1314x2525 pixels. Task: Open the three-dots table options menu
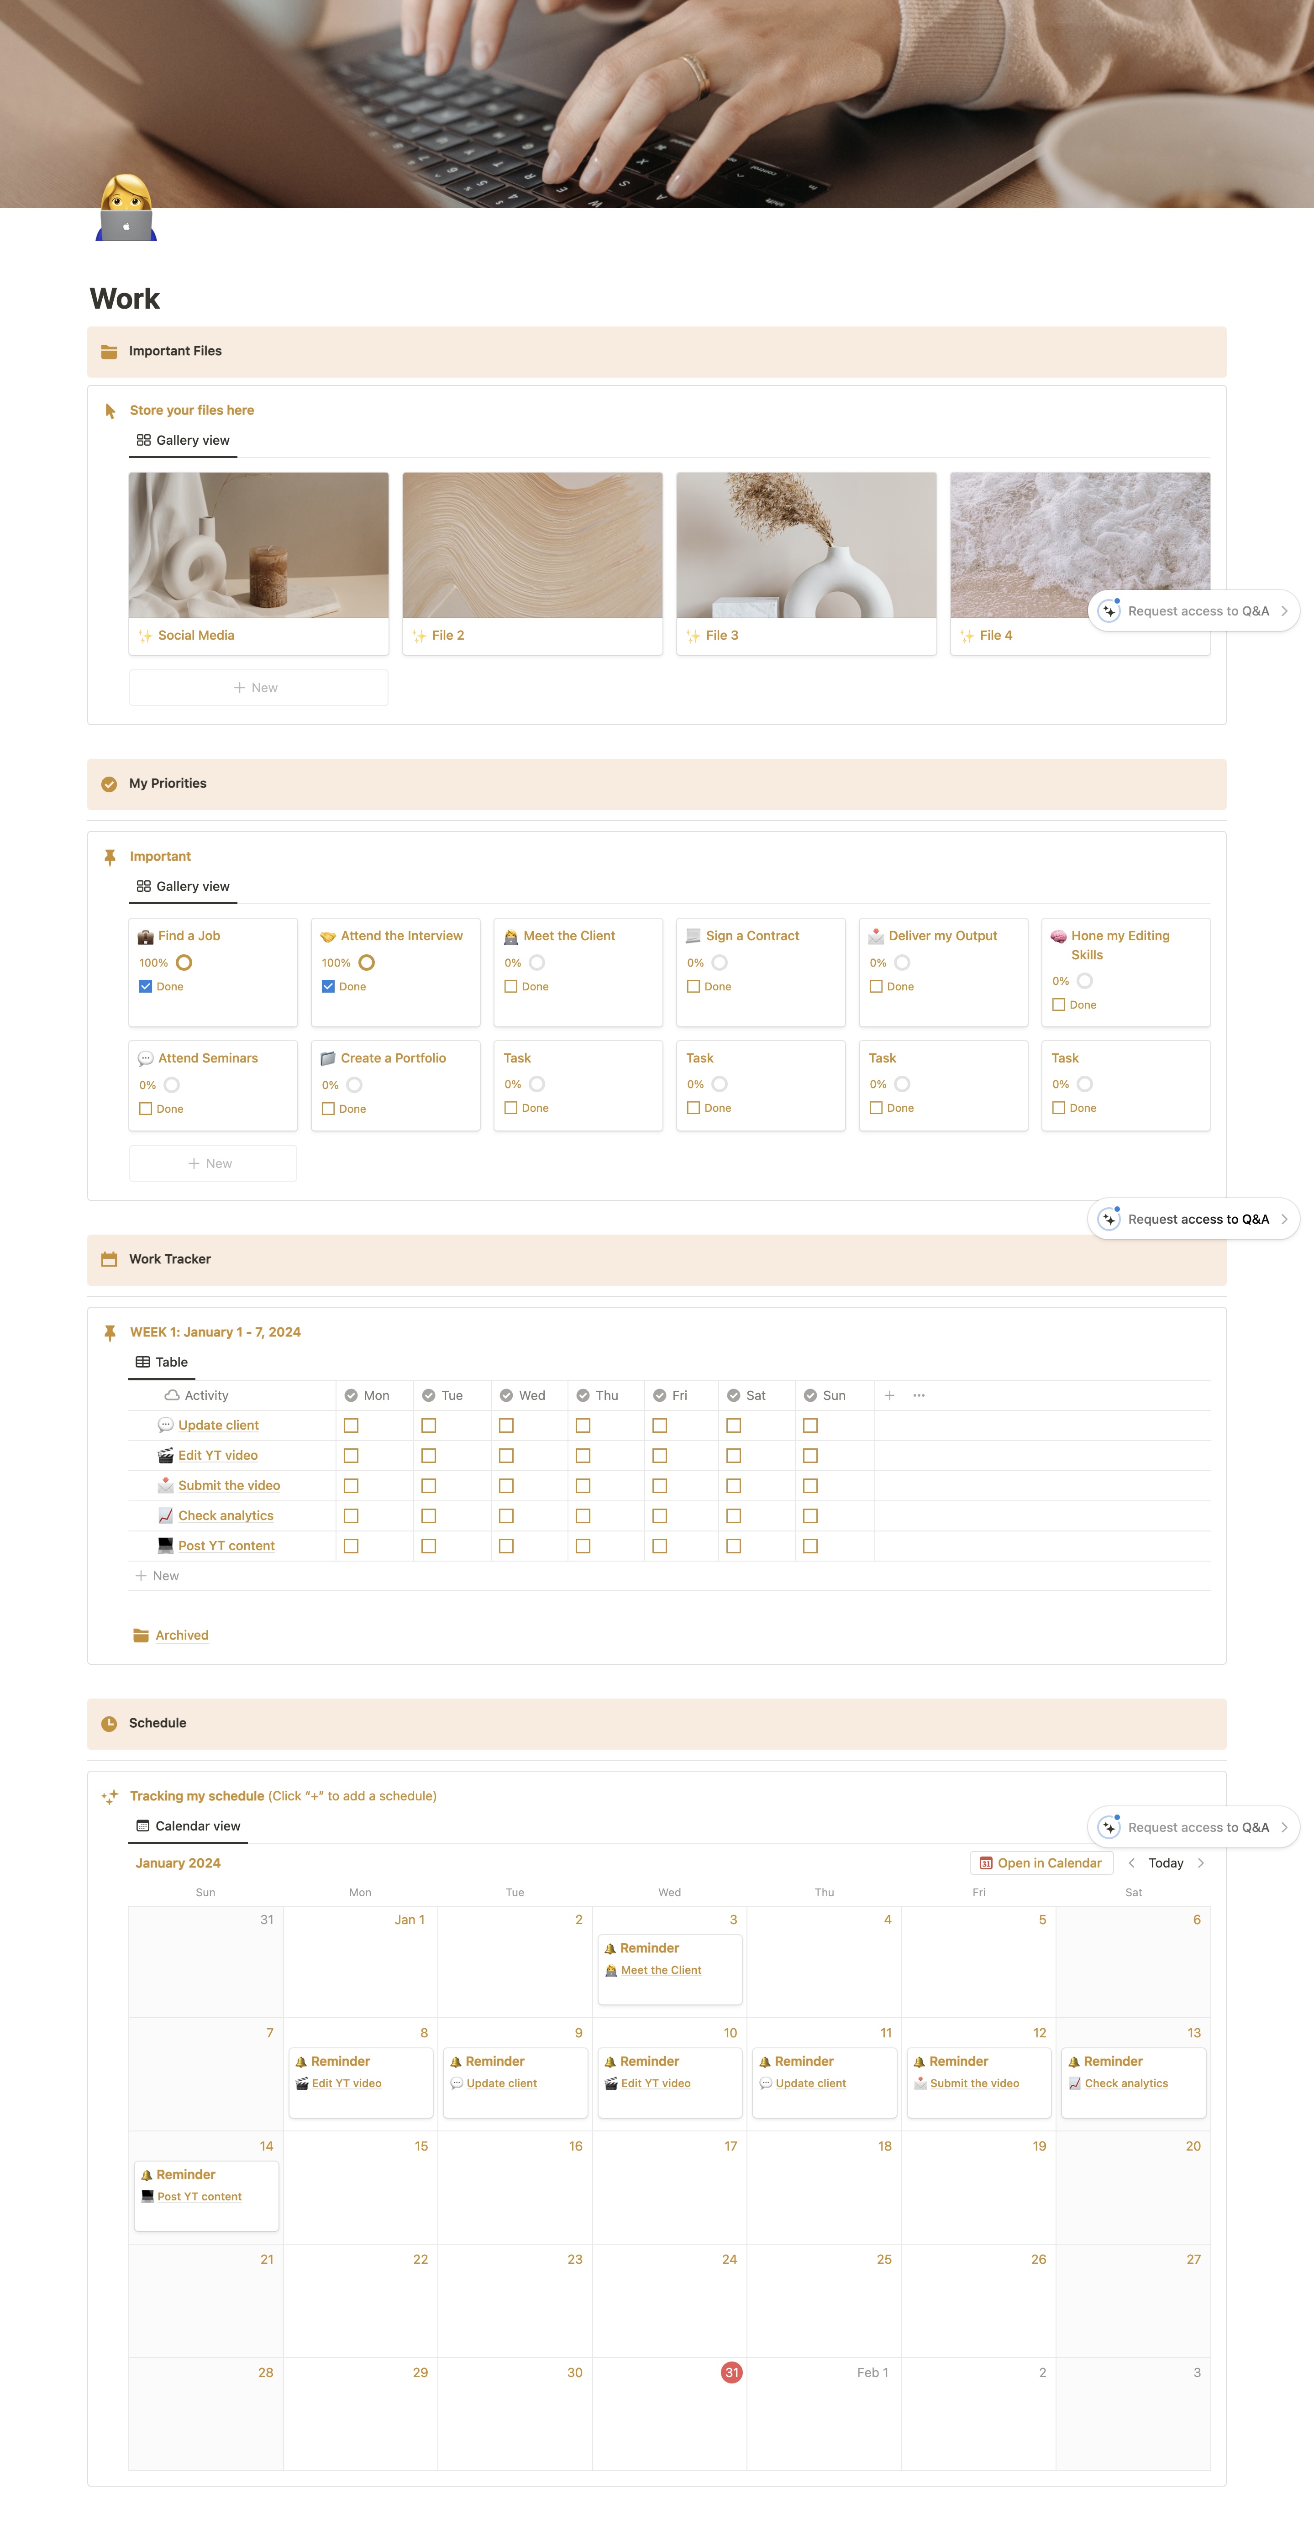918,1396
